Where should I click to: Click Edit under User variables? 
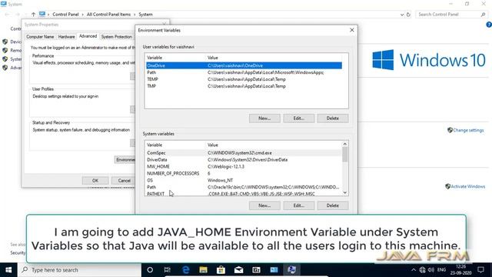click(299, 118)
